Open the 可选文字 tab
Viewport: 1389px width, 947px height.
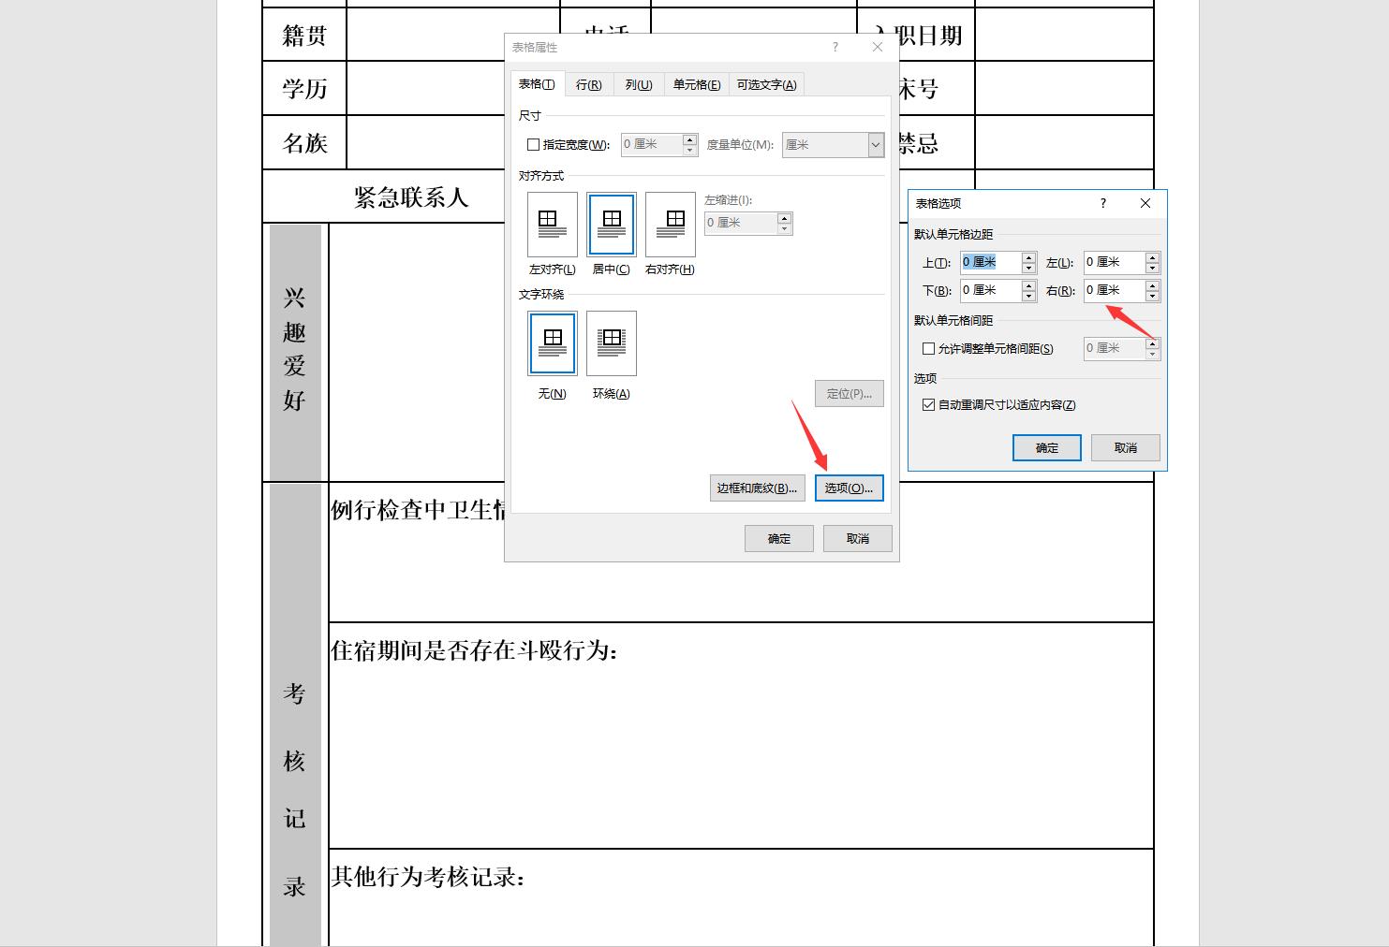(x=766, y=84)
